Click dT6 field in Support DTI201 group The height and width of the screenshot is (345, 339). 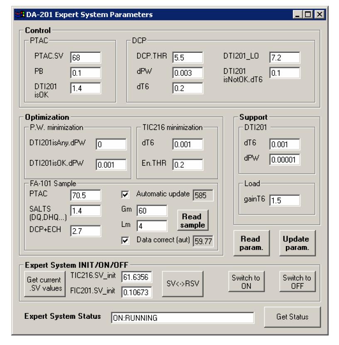tap(285, 144)
